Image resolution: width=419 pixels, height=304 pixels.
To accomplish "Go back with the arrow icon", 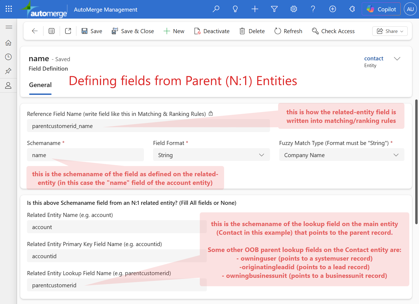I will 35,31.
